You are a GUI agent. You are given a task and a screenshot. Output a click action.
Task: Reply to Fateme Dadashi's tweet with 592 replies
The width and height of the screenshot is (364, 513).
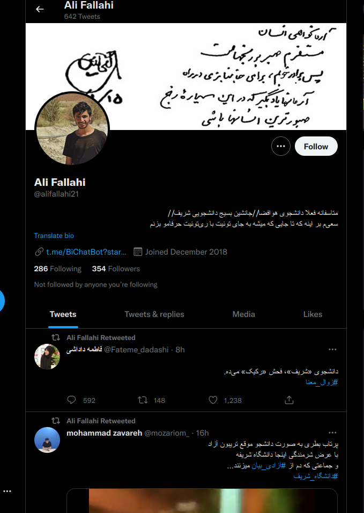point(71,400)
